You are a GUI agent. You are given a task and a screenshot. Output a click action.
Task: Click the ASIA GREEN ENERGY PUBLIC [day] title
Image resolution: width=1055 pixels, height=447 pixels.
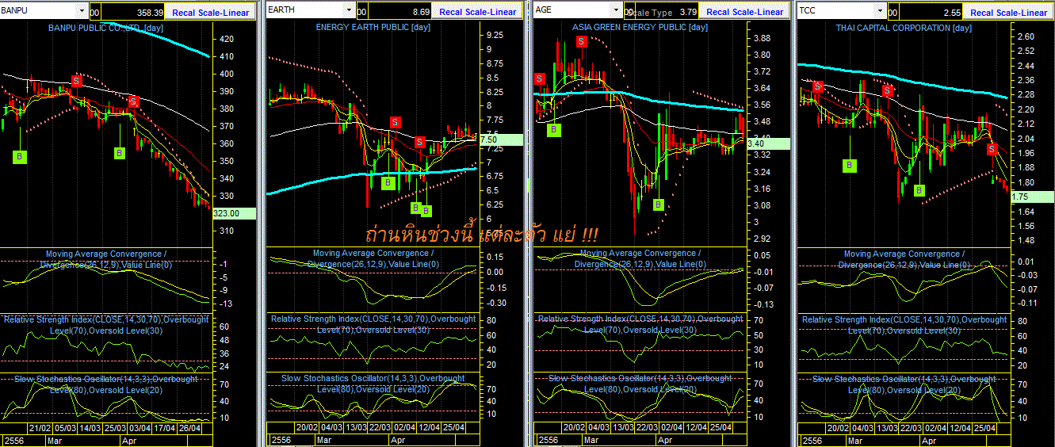(640, 28)
